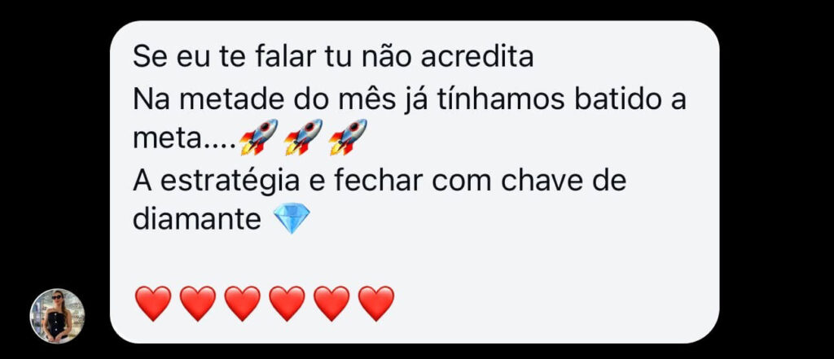Viewport: 834px width, 359px height.
Task: Click the last rocket emoji in the row
Action: (x=348, y=137)
